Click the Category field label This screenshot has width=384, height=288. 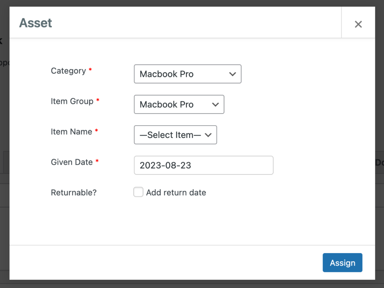[68, 71]
